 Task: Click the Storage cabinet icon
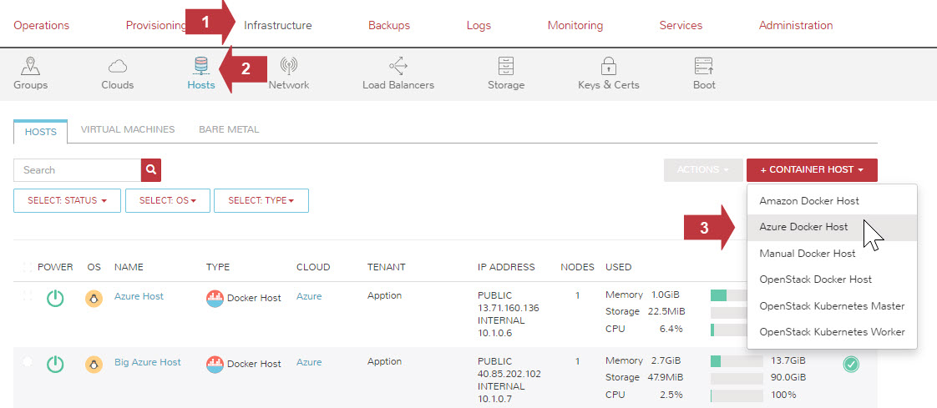point(506,66)
